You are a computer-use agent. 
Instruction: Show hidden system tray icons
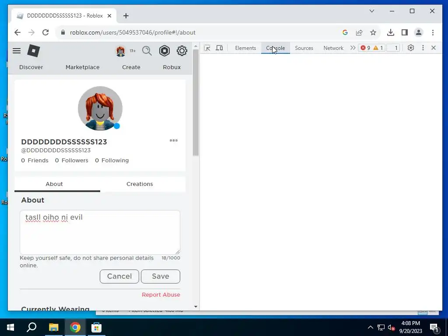370,327
